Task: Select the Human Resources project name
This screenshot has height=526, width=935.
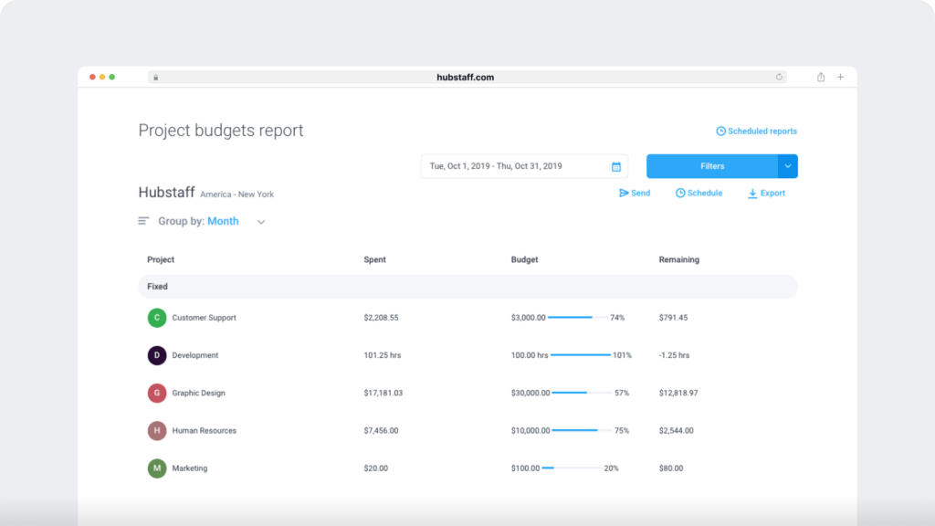Action: click(x=203, y=430)
